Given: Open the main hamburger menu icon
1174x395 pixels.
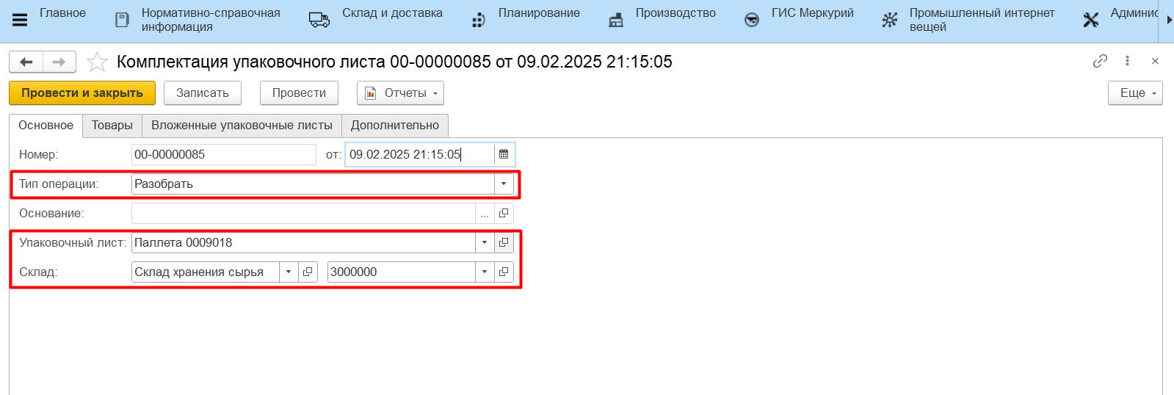Looking at the screenshot, I should click(20, 20).
